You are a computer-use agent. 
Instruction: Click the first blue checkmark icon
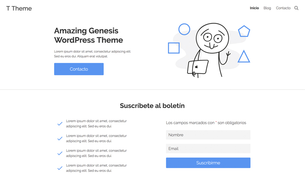[x=60, y=124]
